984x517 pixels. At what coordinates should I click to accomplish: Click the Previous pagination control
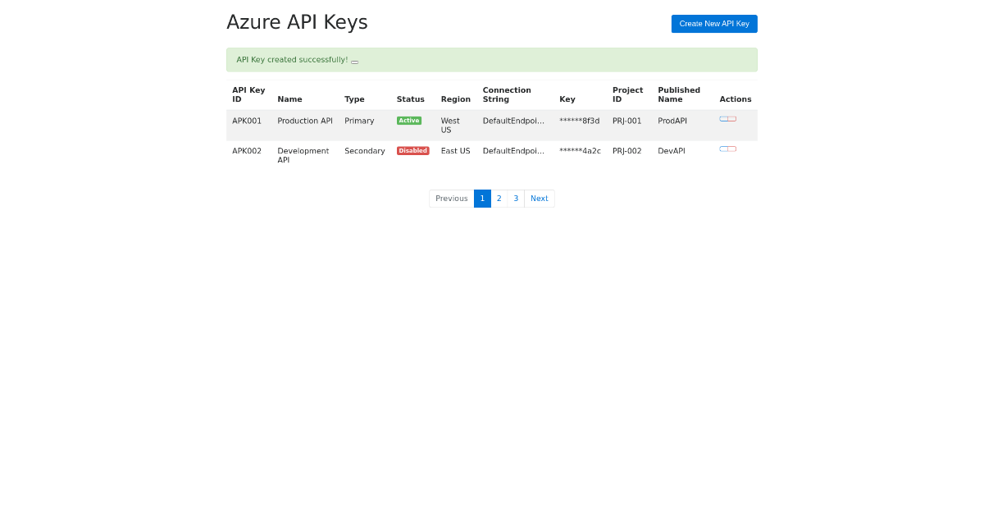pyautogui.click(x=451, y=199)
